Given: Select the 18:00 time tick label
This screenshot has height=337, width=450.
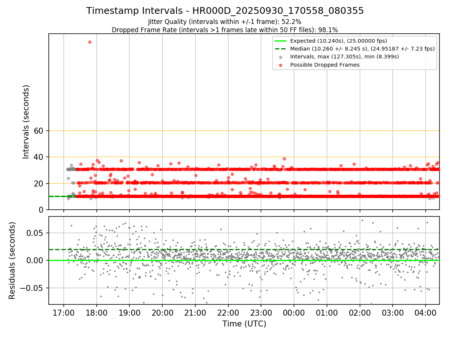Looking at the screenshot, I should pyautogui.click(x=97, y=312).
